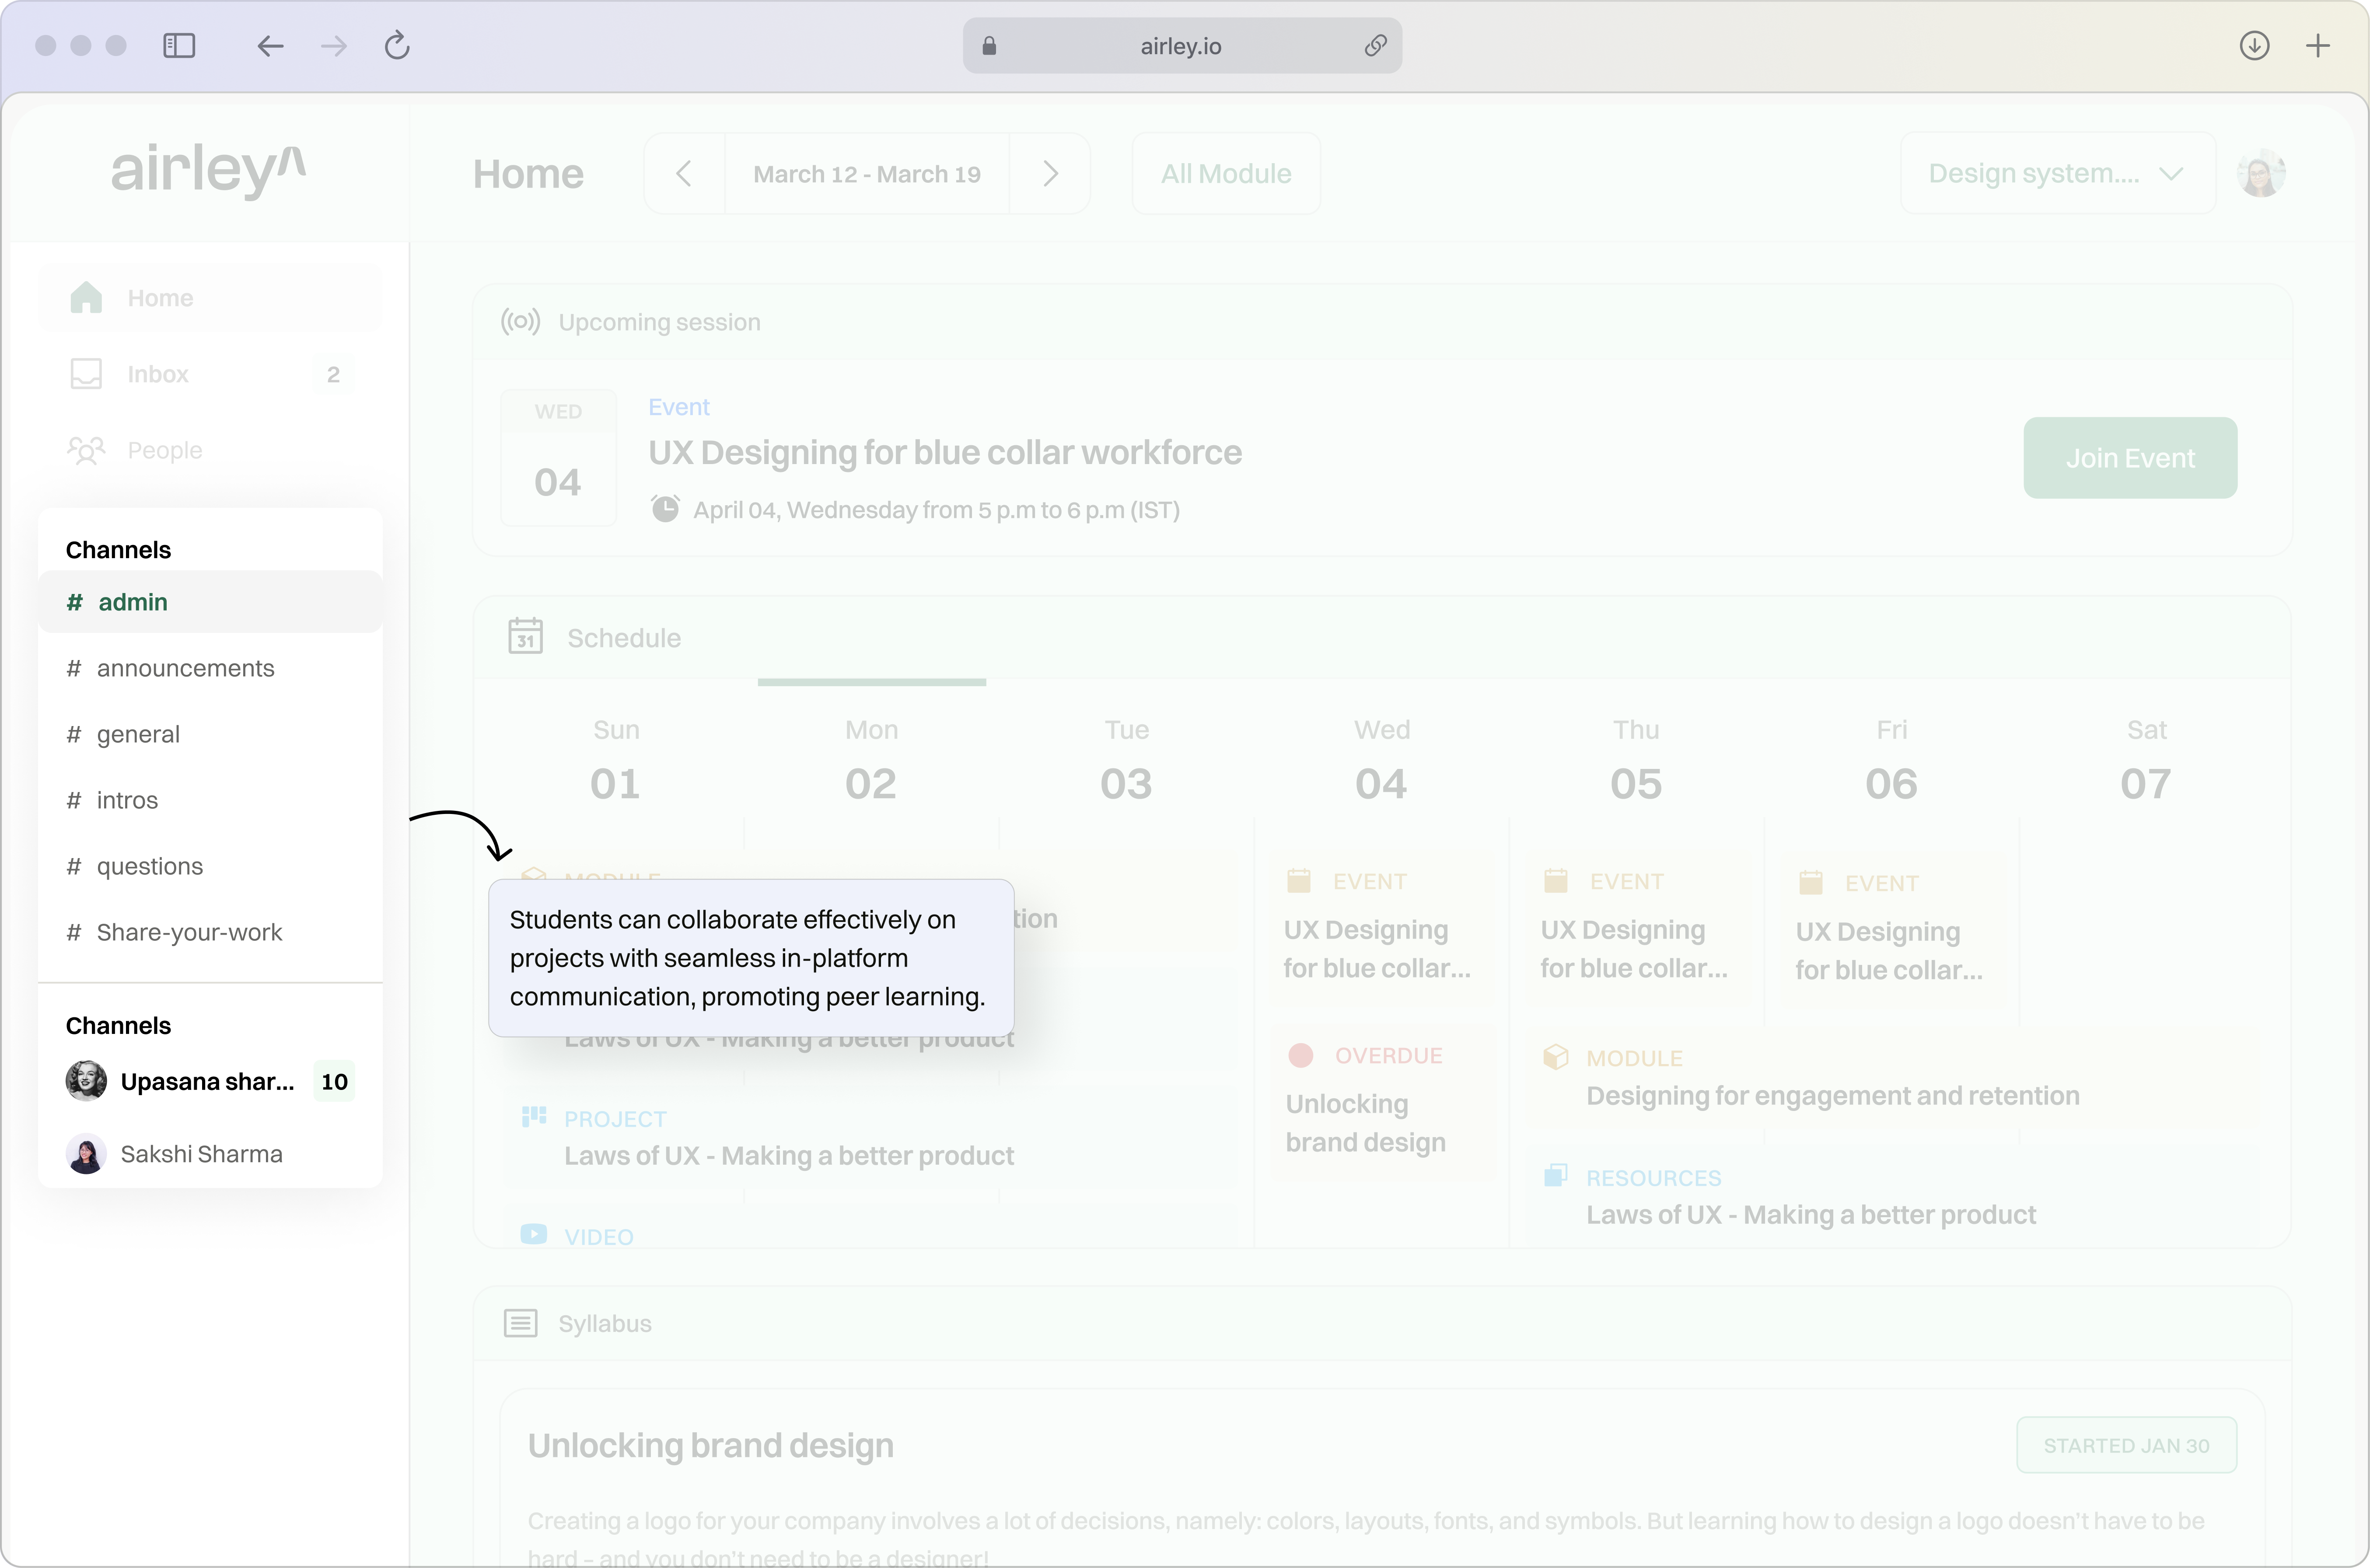Copy page link with chain icon
2370x1568 pixels.
click(1376, 46)
